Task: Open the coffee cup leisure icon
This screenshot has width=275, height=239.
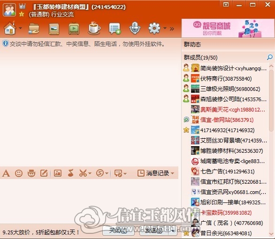Action: pos(94,28)
